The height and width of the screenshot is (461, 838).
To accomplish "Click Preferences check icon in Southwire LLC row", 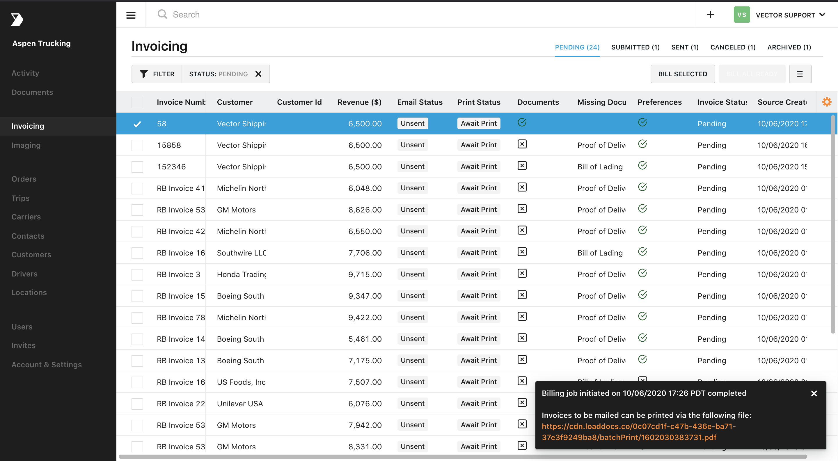I will [642, 251].
